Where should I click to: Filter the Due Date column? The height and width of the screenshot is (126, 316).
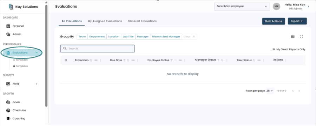[124, 60]
